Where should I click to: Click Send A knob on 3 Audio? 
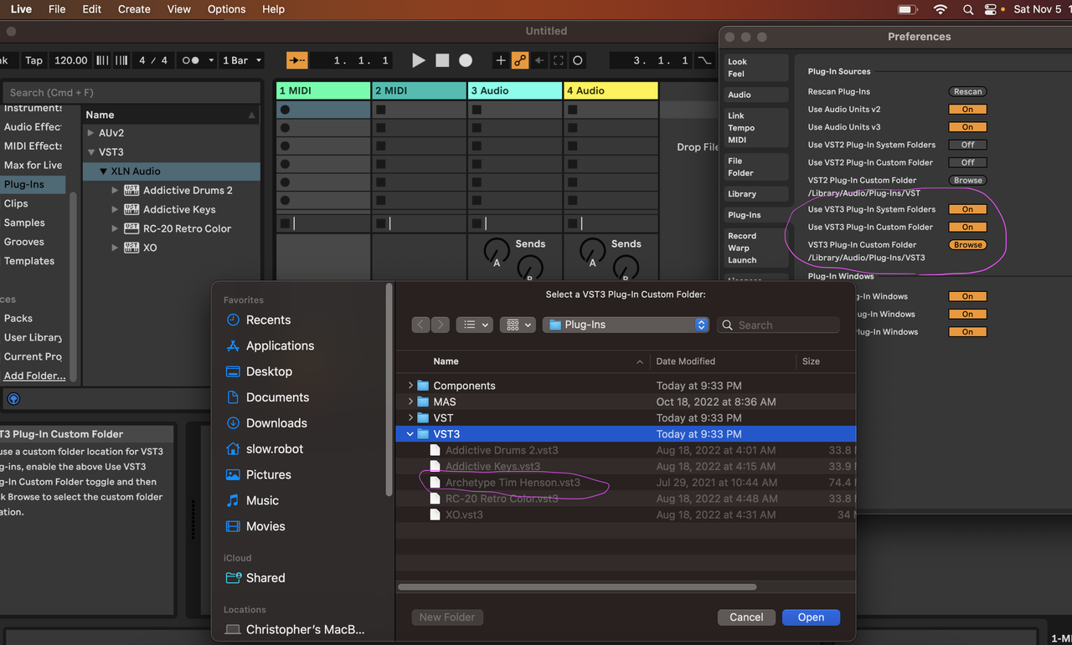coord(496,249)
